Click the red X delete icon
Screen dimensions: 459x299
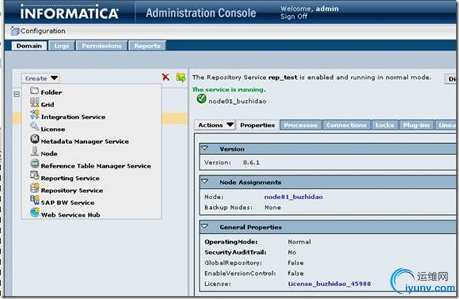coord(165,77)
